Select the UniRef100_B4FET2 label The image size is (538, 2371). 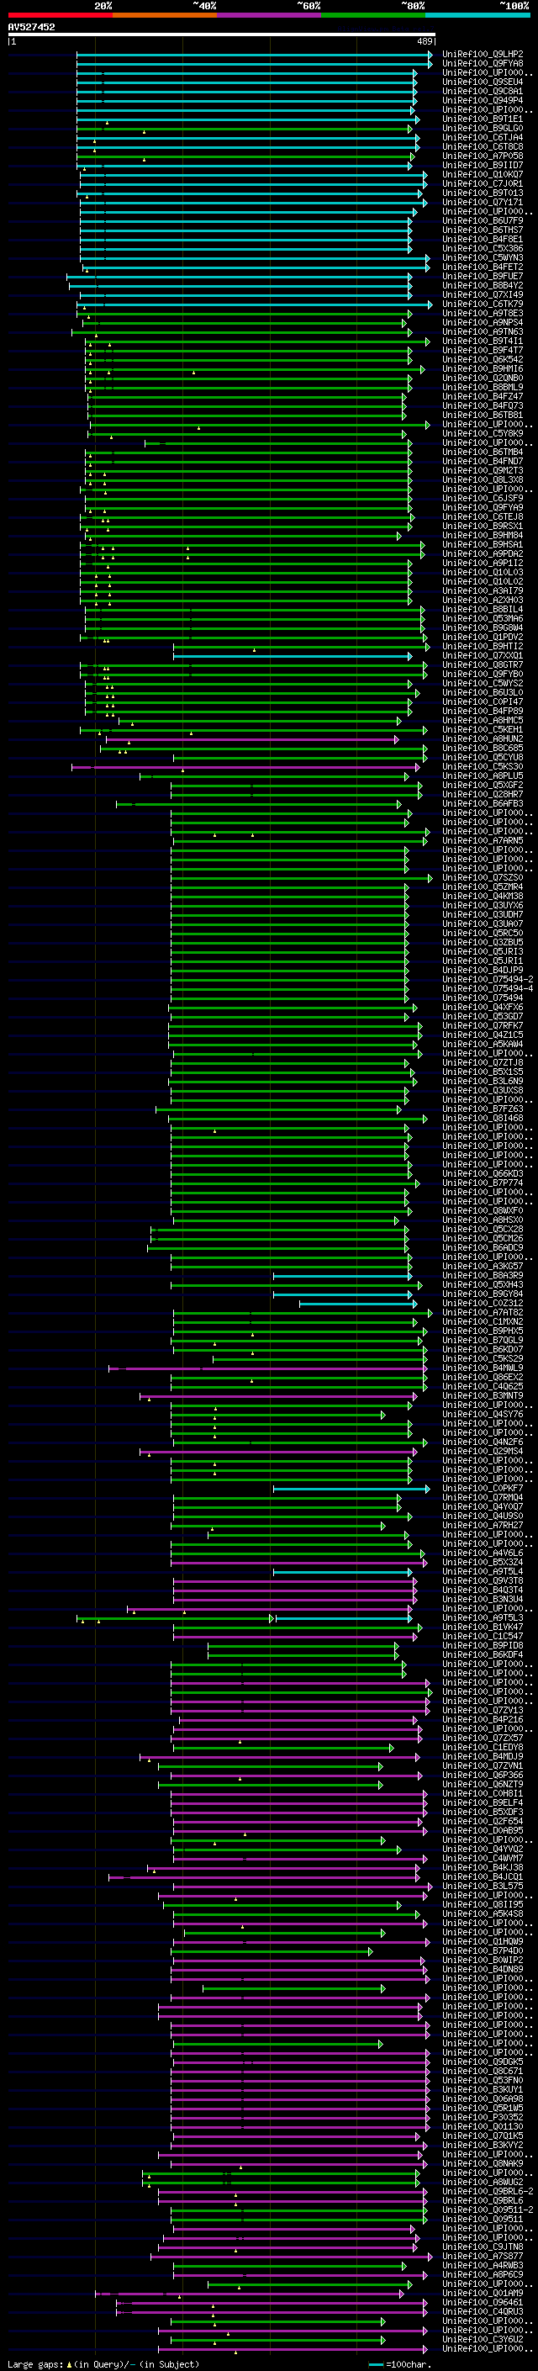(483, 267)
